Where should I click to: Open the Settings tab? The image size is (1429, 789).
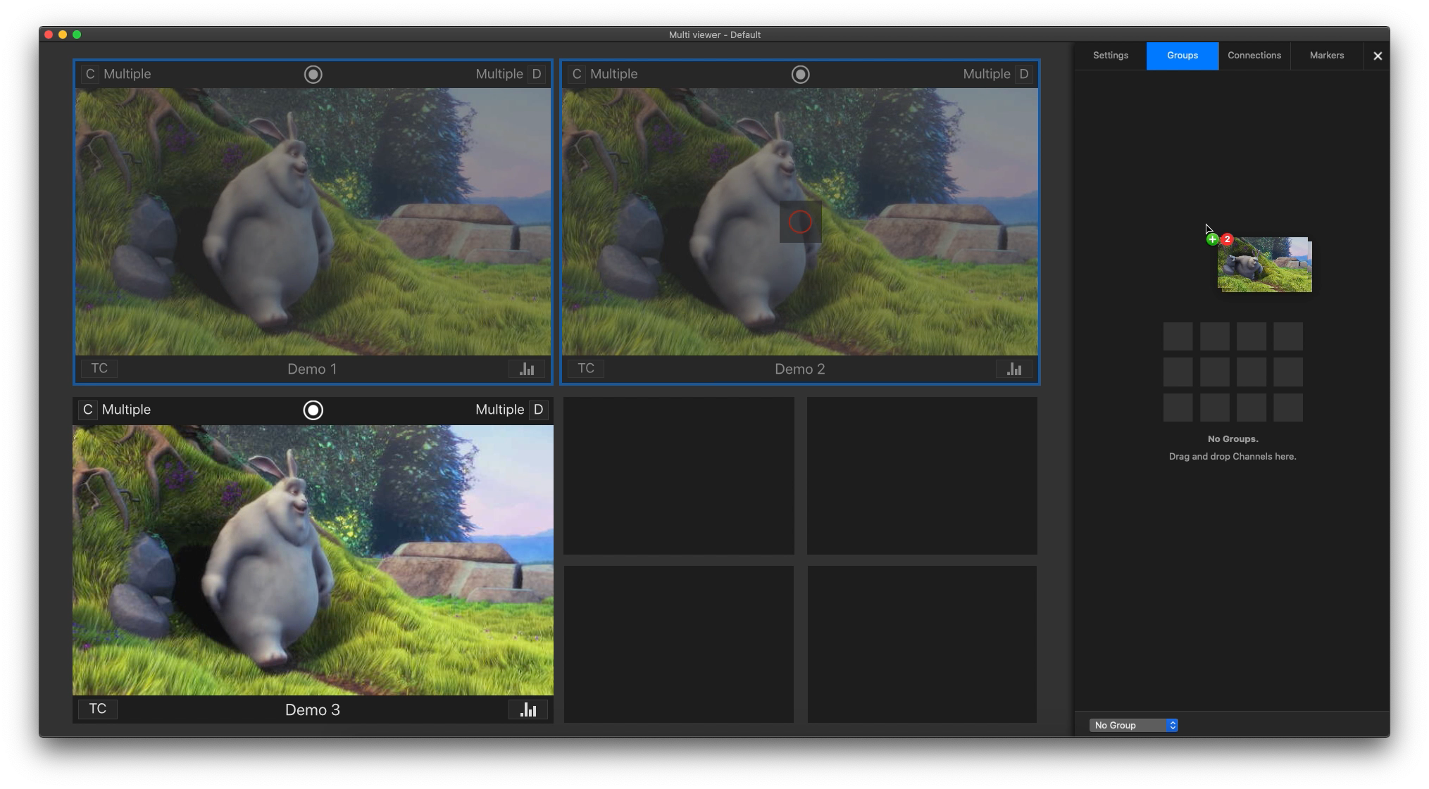[x=1111, y=56]
